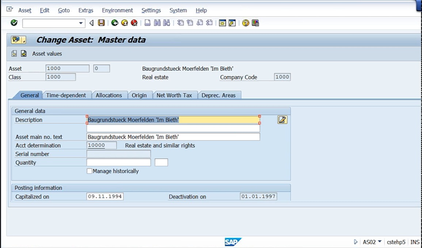Screen dimensions: 422x248
Task: Toggle the INS insert mode indicator
Action: click(x=415, y=242)
